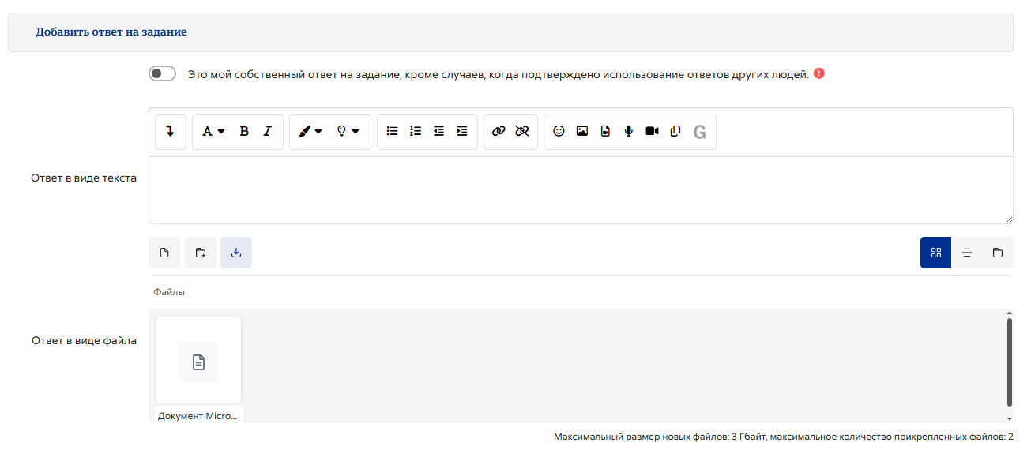The image size is (1031, 450).
Task: Open the emoji picker
Action: (559, 132)
